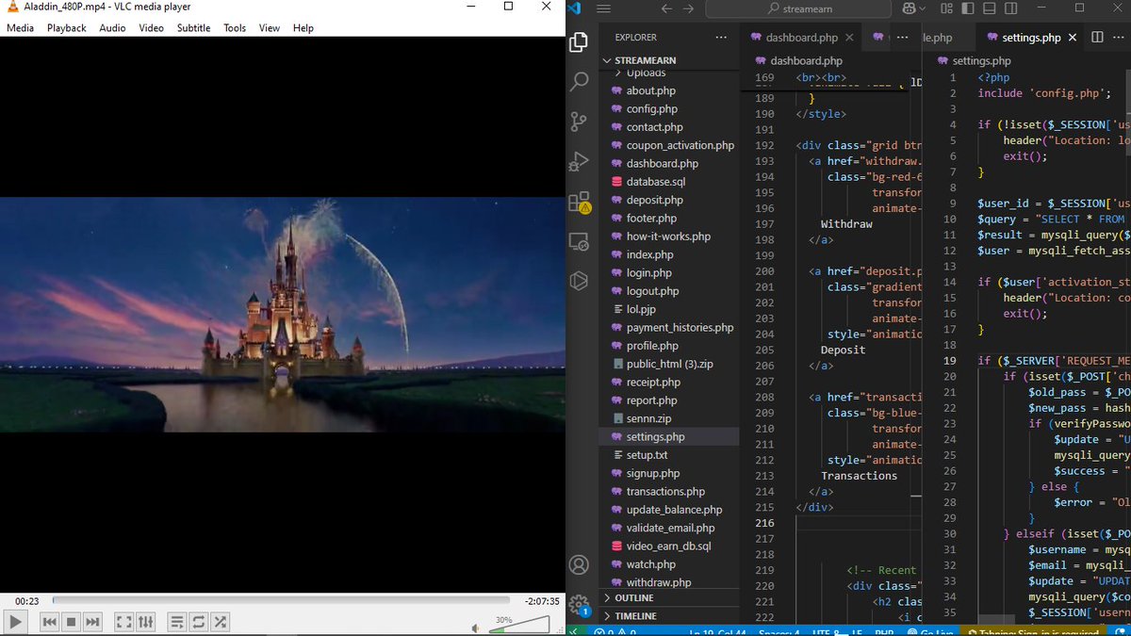Open the Run and Debug view
Viewport: 1131px width, 636px height.
(580, 162)
